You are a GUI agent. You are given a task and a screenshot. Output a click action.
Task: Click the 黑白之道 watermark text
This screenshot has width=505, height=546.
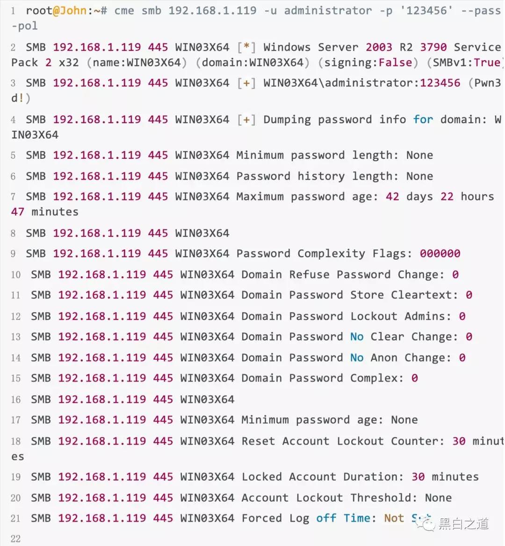463,524
